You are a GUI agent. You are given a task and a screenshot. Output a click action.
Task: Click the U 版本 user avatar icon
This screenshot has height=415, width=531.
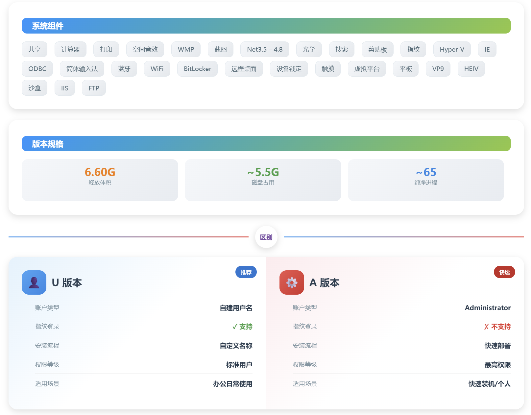(34, 282)
